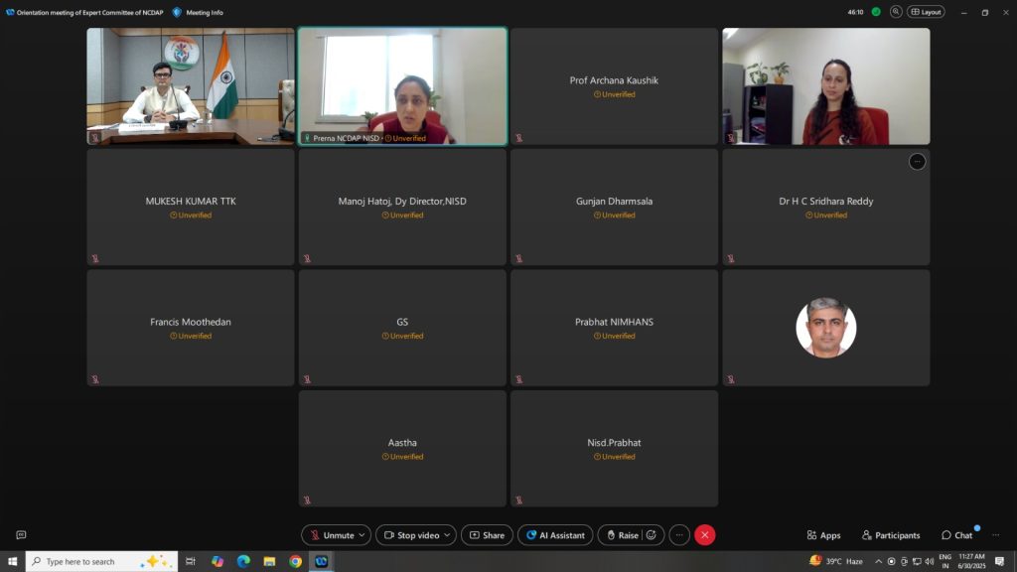Click the zoom magnifier icon near Layout

(x=896, y=12)
